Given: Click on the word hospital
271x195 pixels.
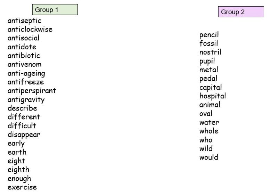Looking at the screenshot, I should [x=212, y=96].
